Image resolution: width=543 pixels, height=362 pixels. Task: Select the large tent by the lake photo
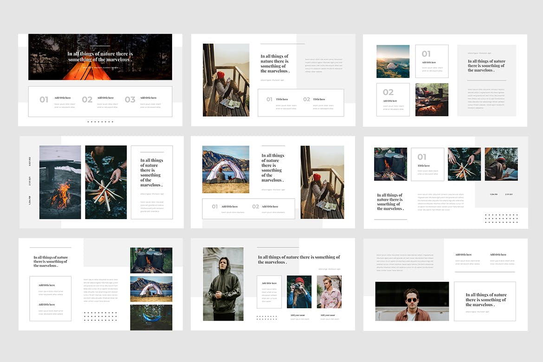(226, 169)
